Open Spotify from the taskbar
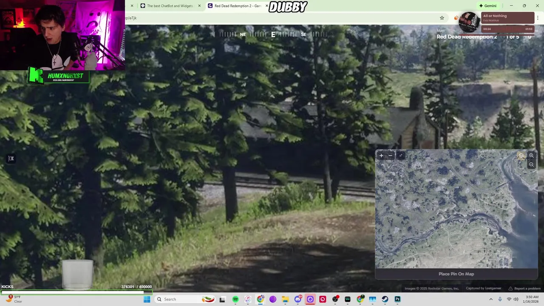This screenshot has width=544, height=306. pos(235,299)
